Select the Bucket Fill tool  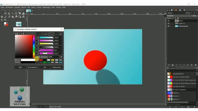coord(2,17)
